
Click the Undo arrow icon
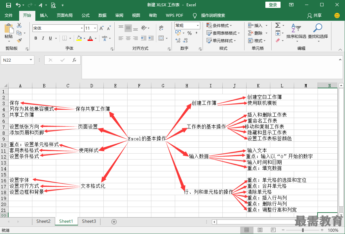[x=18, y=5]
